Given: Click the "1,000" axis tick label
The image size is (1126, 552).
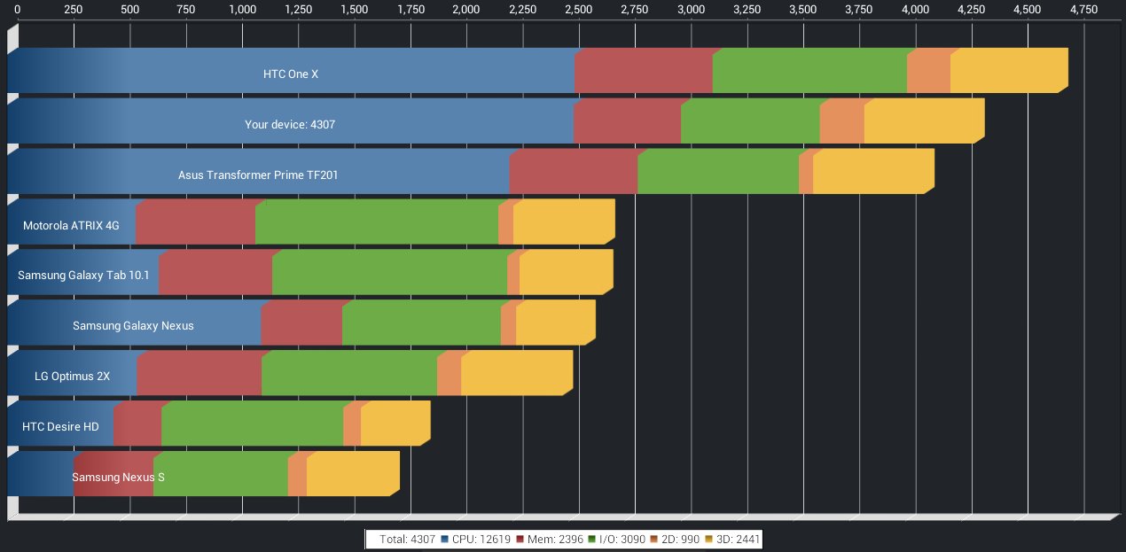Looking at the screenshot, I should (242, 9).
